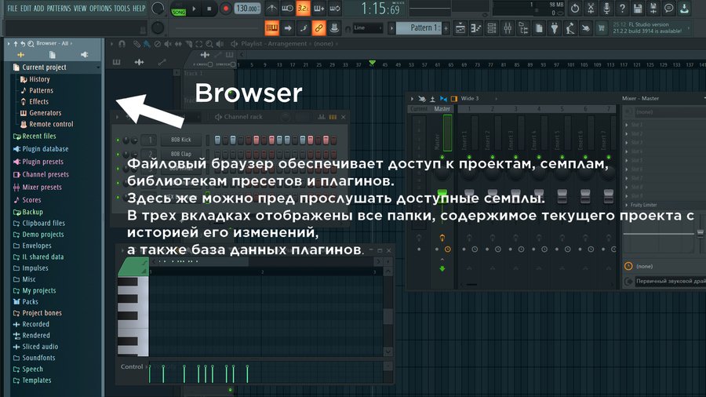
Task: Click the browser collapse up arrow icon
Action: pyautogui.click(x=16, y=44)
